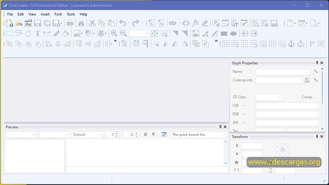Toggle underline in Preview toolbar
This screenshot has width=329, height=185.
coord(145,134)
